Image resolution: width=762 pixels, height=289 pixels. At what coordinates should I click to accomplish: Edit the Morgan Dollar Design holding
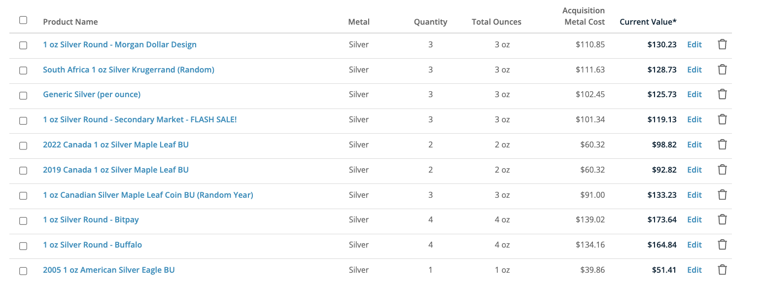694,44
